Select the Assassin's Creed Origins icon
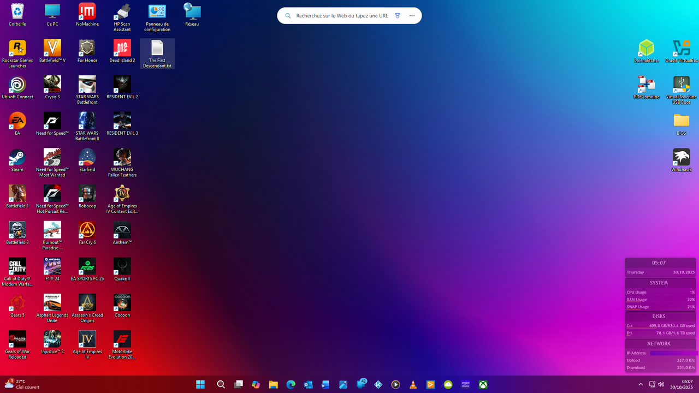 [87, 309]
